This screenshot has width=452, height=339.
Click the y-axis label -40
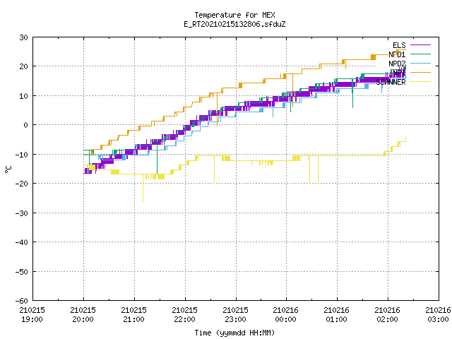click(22, 242)
